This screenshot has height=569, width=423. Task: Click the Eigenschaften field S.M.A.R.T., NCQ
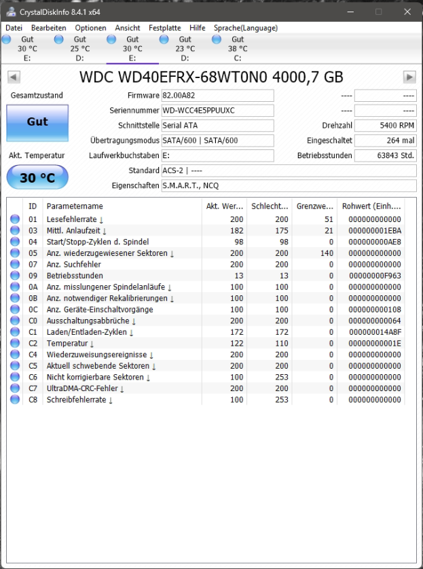(289, 186)
